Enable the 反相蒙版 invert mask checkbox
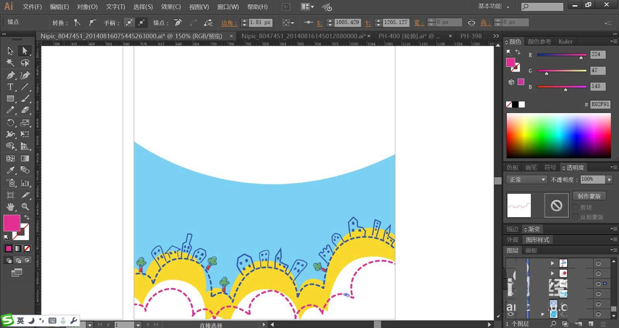 [575, 217]
